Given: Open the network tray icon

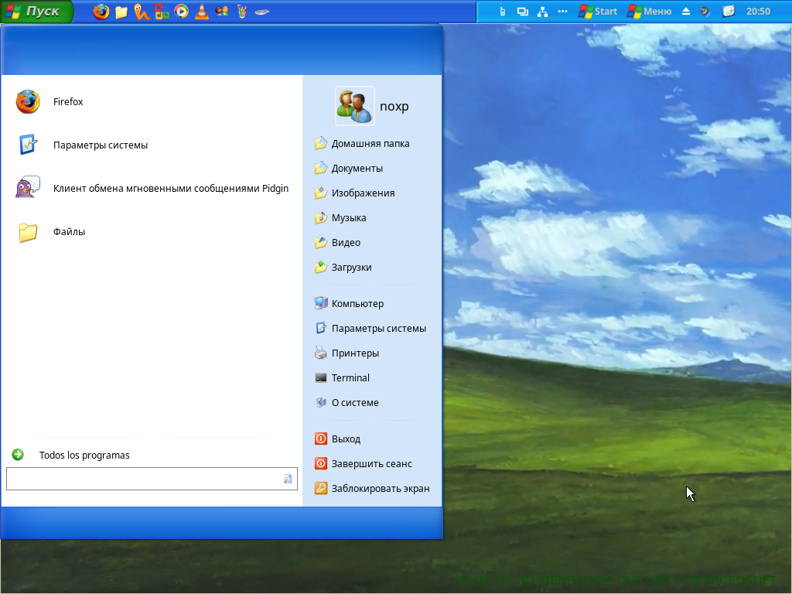Looking at the screenshot, I should [542, 12].
